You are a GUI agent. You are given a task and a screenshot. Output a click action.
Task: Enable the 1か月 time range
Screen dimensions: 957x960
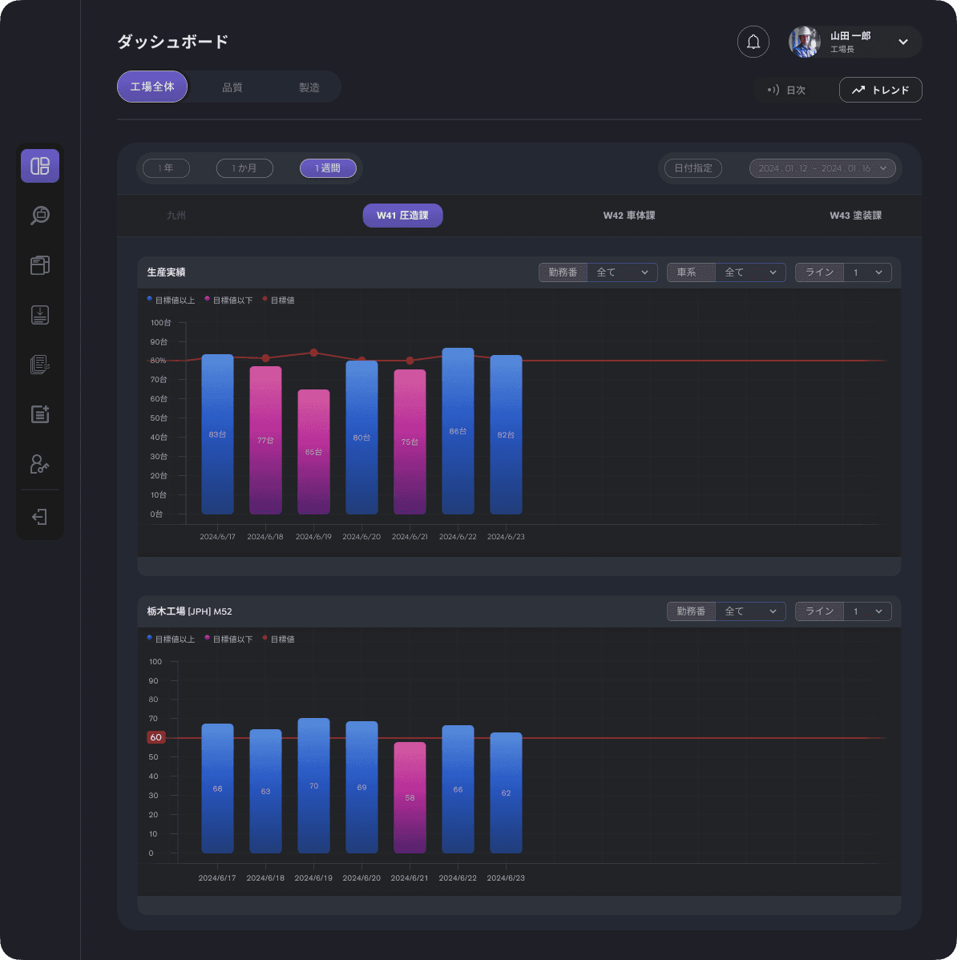[244, 168]
